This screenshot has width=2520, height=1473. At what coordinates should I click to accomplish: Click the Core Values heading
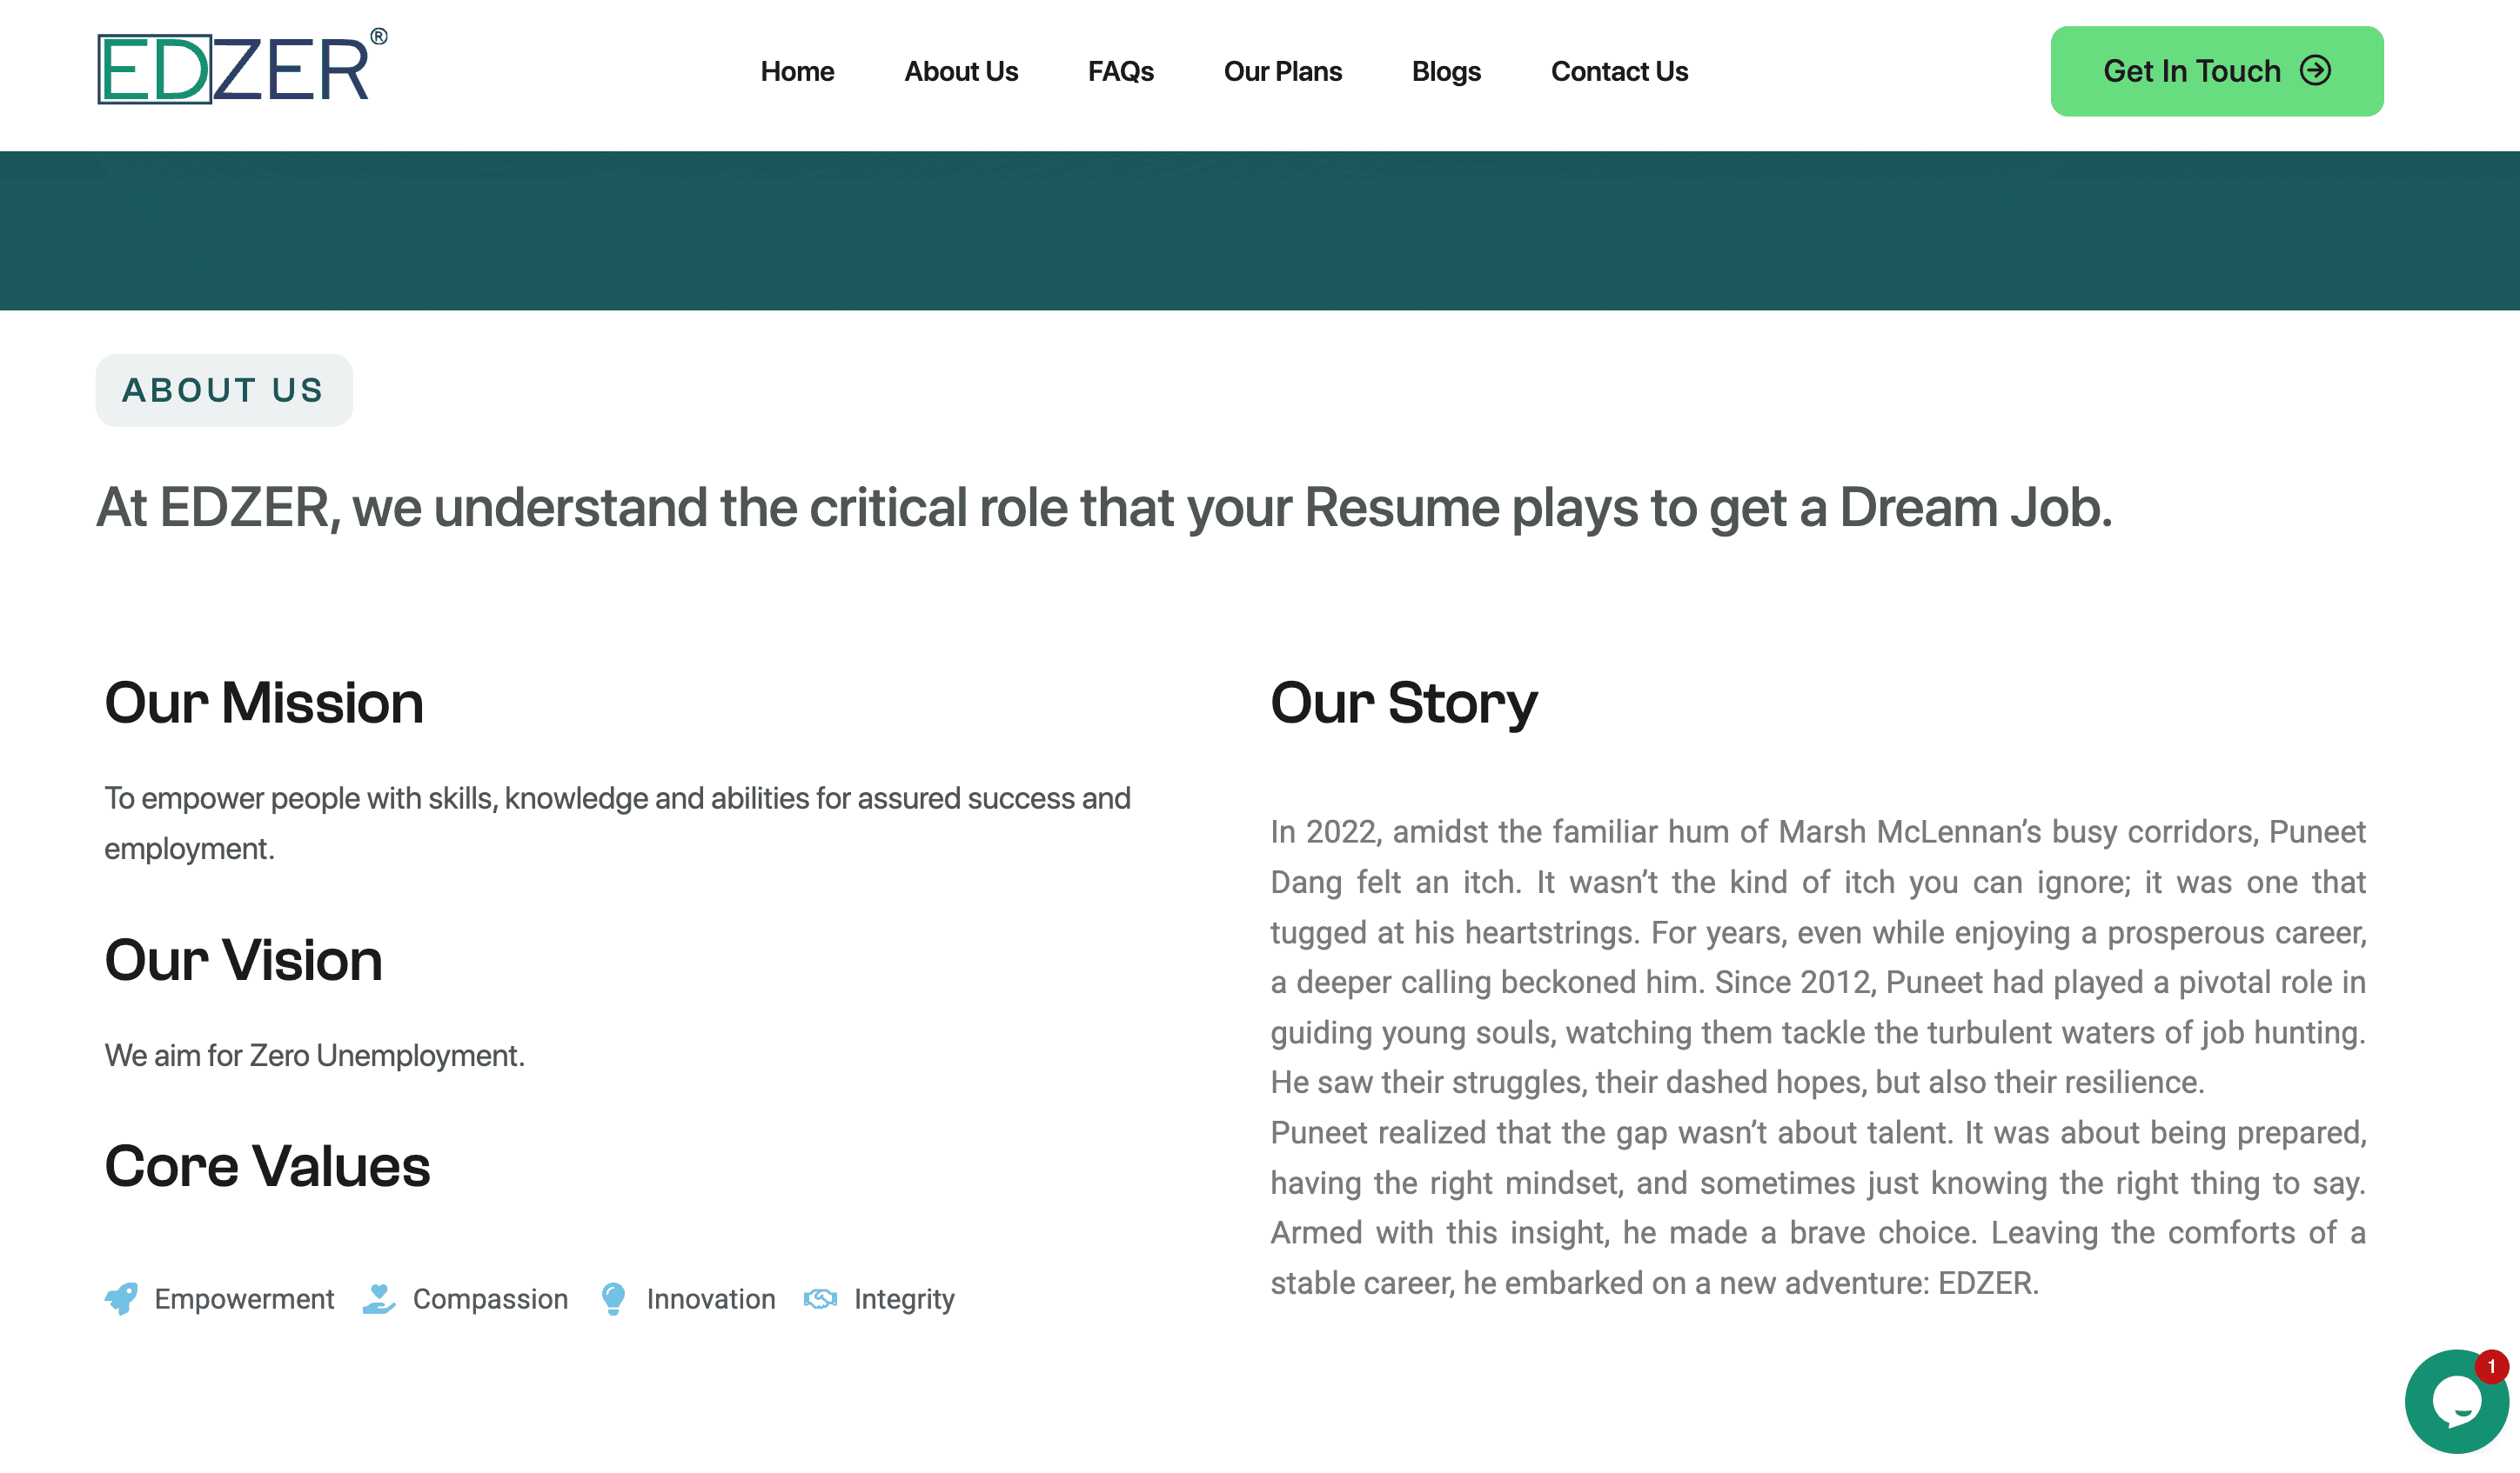click(267, 1165)
